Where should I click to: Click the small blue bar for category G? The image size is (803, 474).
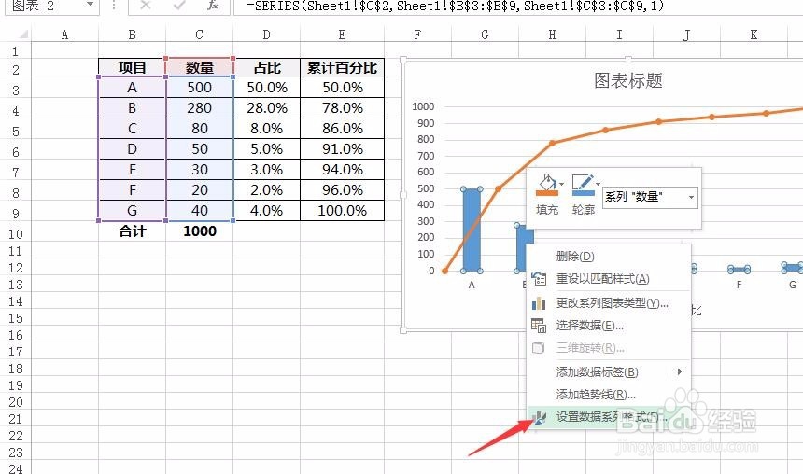(792, 267)
